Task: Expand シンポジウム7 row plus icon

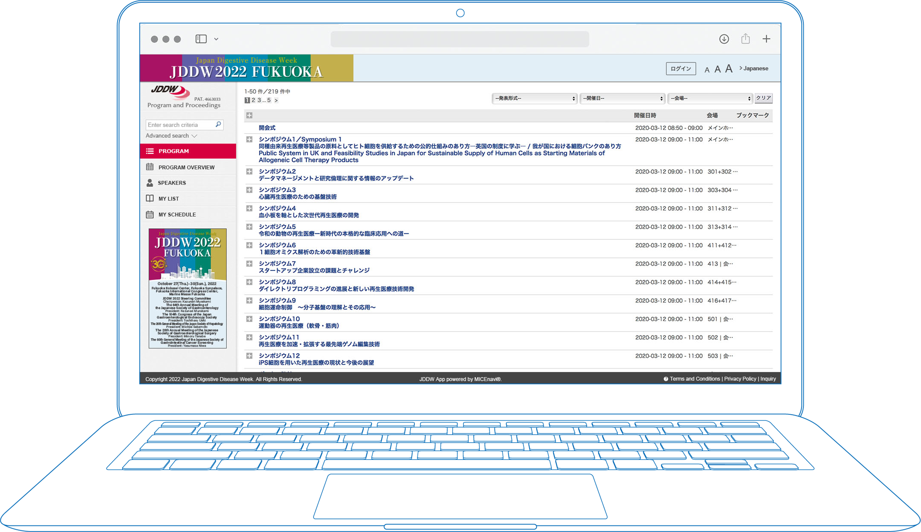Action: (249, 264)
